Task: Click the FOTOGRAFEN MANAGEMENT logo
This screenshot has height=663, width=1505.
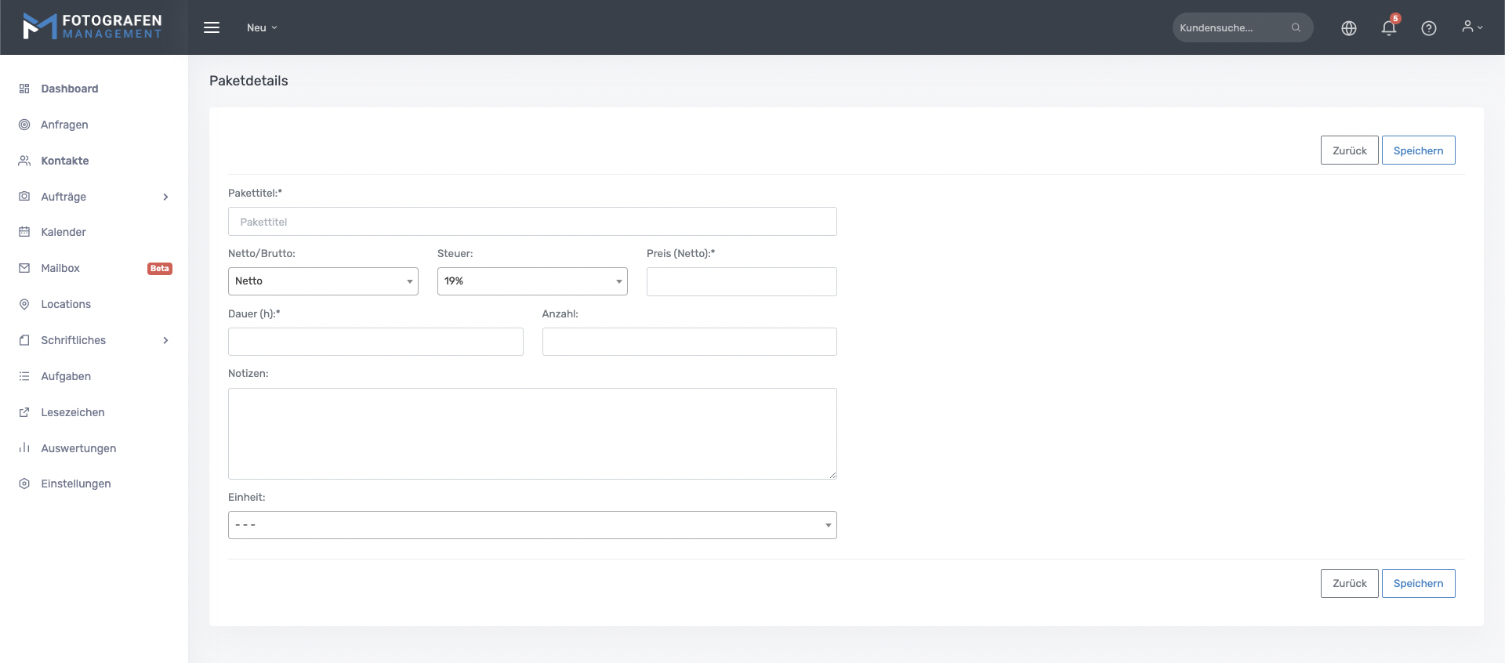Action: [x=92, y=27]
